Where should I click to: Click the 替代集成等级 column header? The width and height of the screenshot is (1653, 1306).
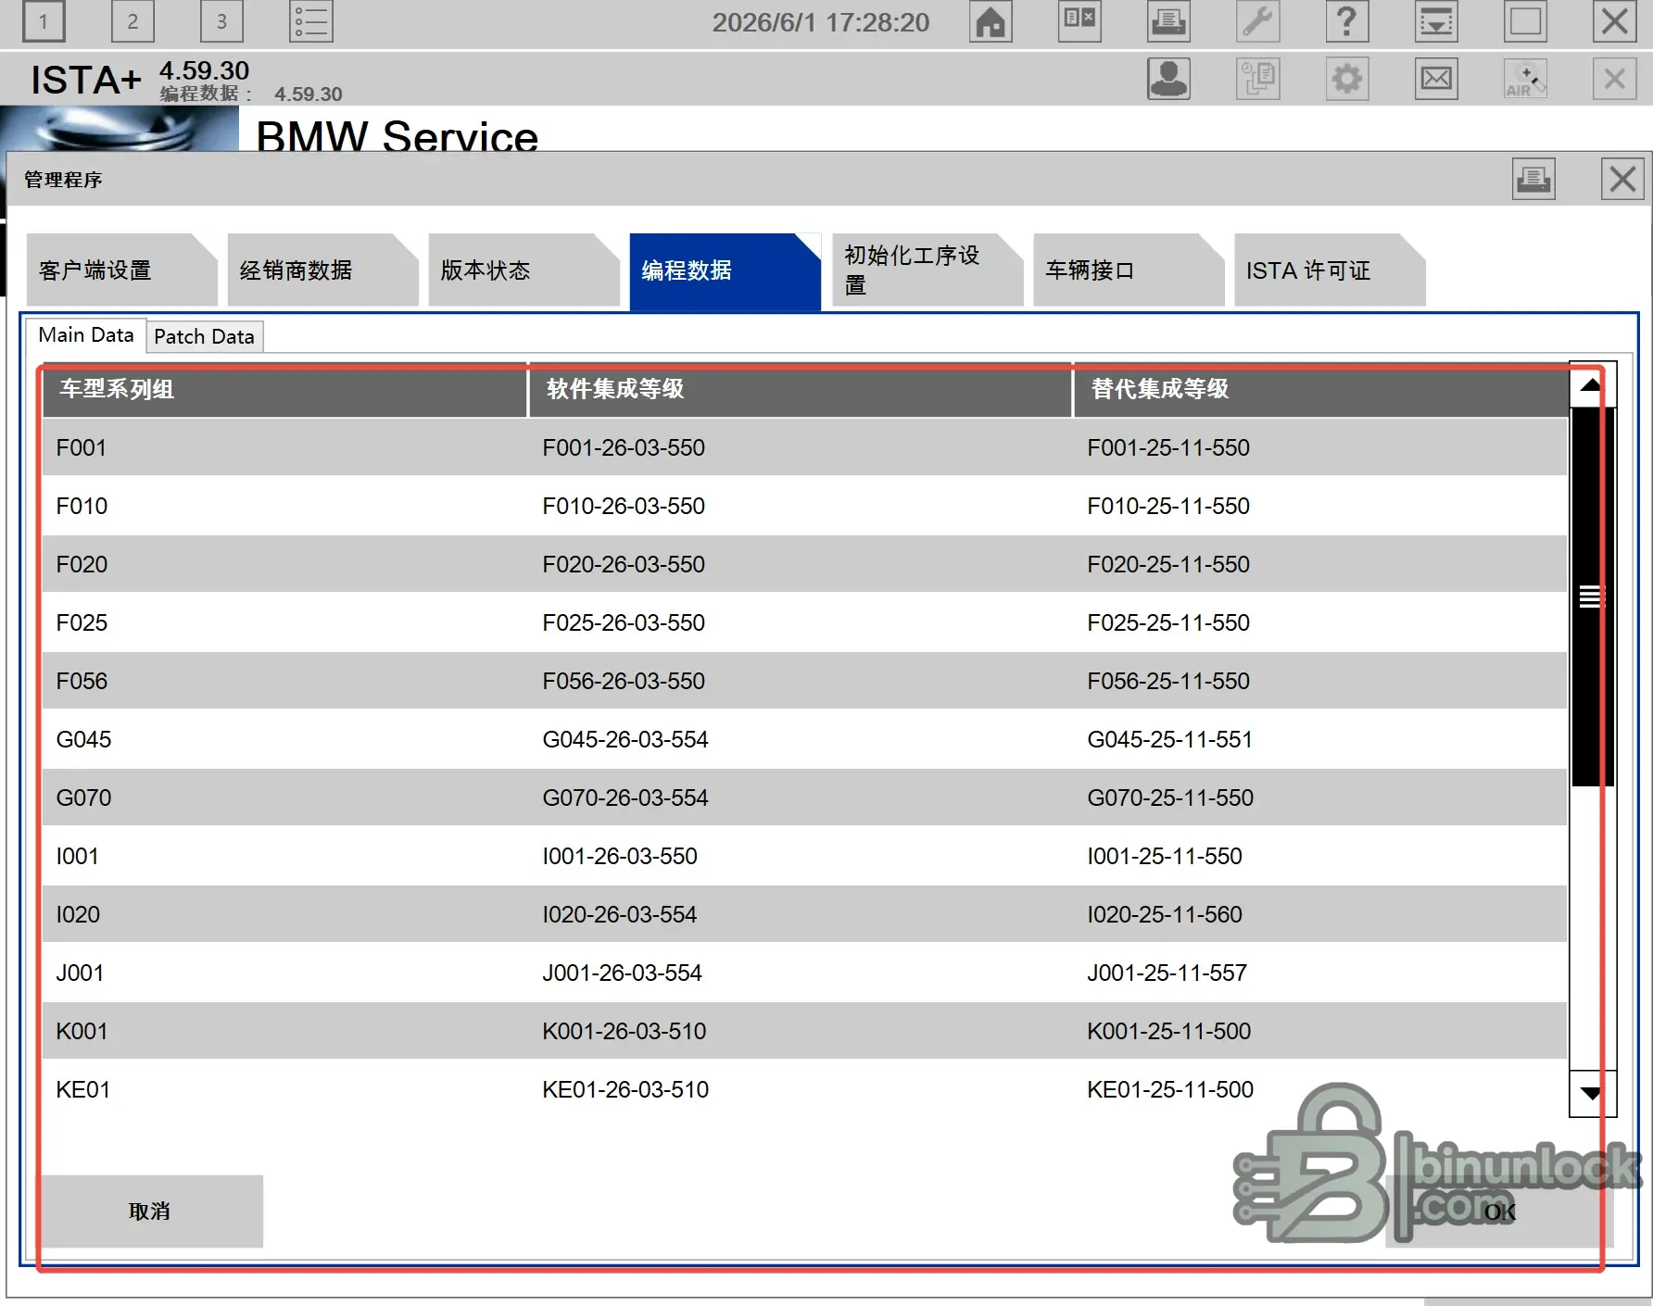pyautogui.click(x=1321, y=389)
